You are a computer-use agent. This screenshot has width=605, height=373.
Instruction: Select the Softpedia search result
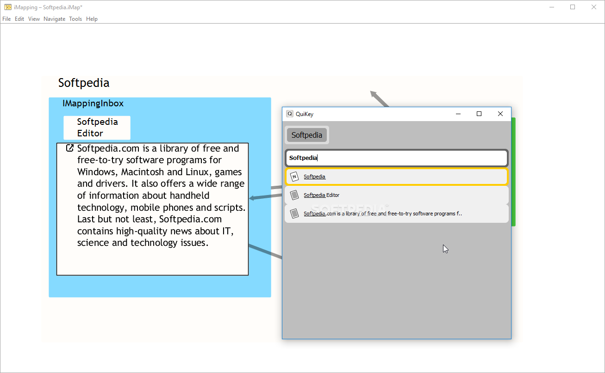[397, 177]
